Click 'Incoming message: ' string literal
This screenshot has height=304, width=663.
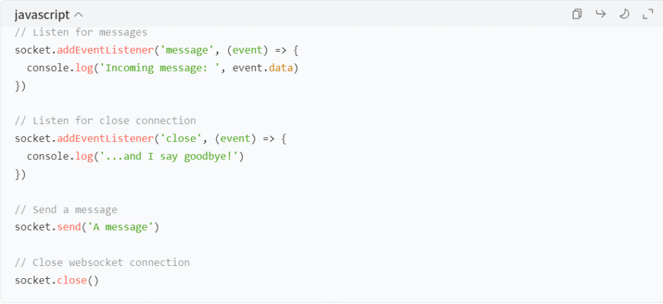tap(163, 68)
